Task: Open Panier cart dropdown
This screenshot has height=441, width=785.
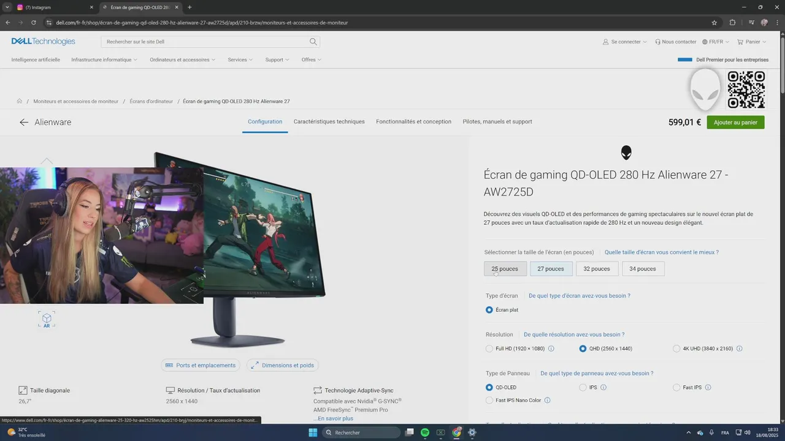Action: click(x=752, y=42)
